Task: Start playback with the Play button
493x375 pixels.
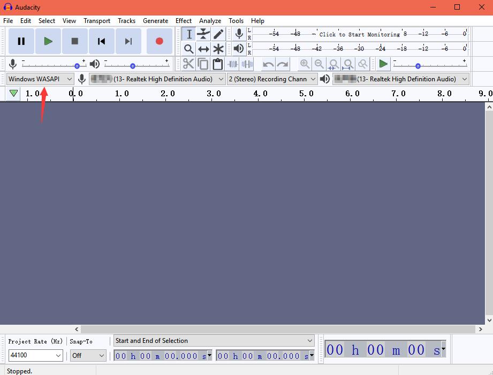Action: pos(48,41)
